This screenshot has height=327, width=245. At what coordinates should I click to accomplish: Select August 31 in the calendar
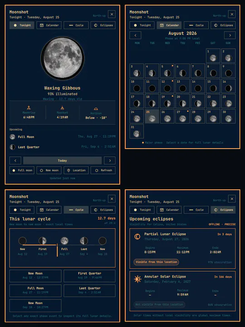(x=137, y=131)
